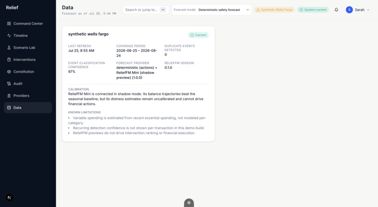Click the System current status label
The width and height of the screenshot is (378, 207).
(x=315, y=10)
